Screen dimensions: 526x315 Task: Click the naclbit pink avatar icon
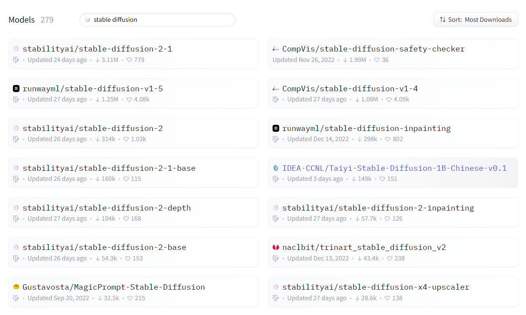pyautogui.click(x=276, y=247)
